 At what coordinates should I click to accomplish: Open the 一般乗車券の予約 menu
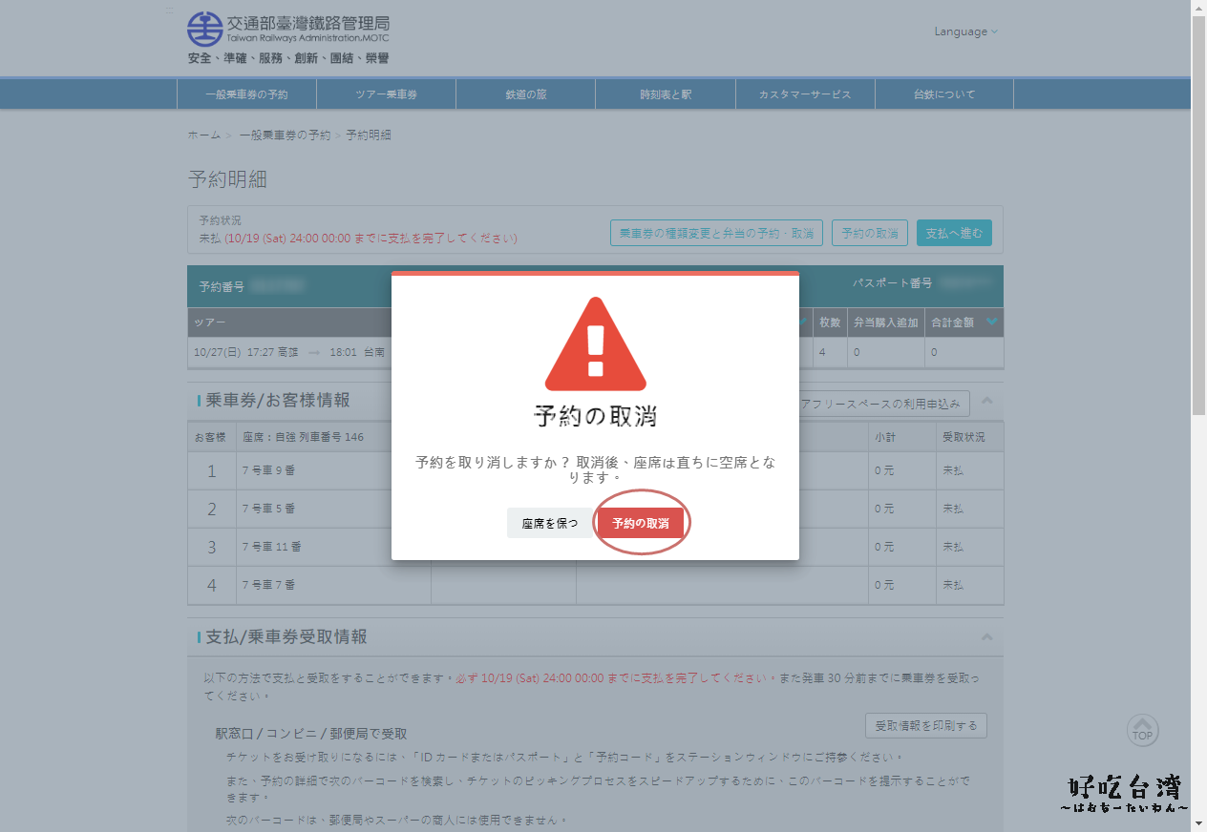pyautogui.click(x=246, y=94)
